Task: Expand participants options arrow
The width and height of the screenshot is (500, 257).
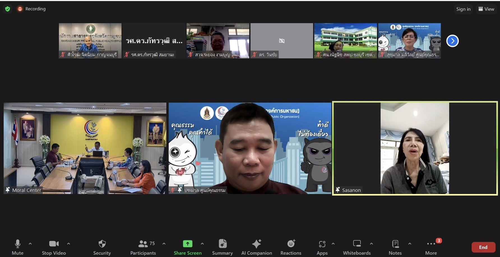Action: point(164,244)
